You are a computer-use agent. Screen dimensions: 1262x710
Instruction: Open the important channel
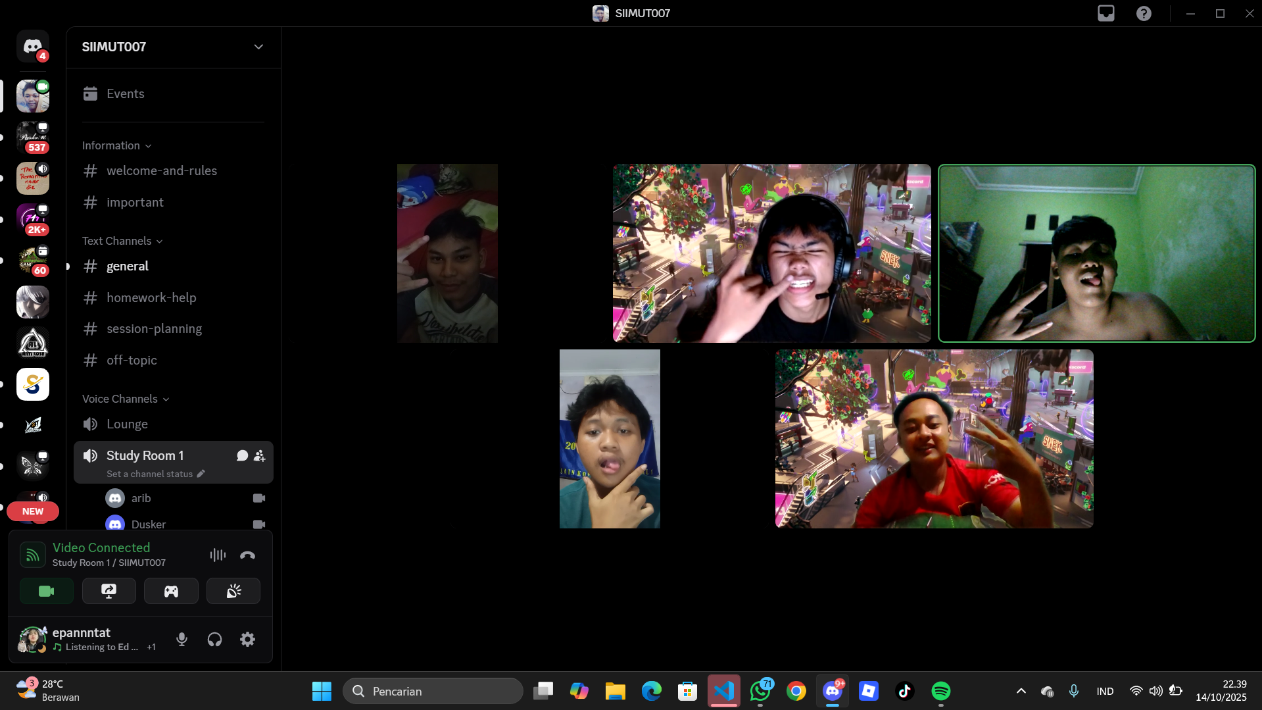click(173, 202)
